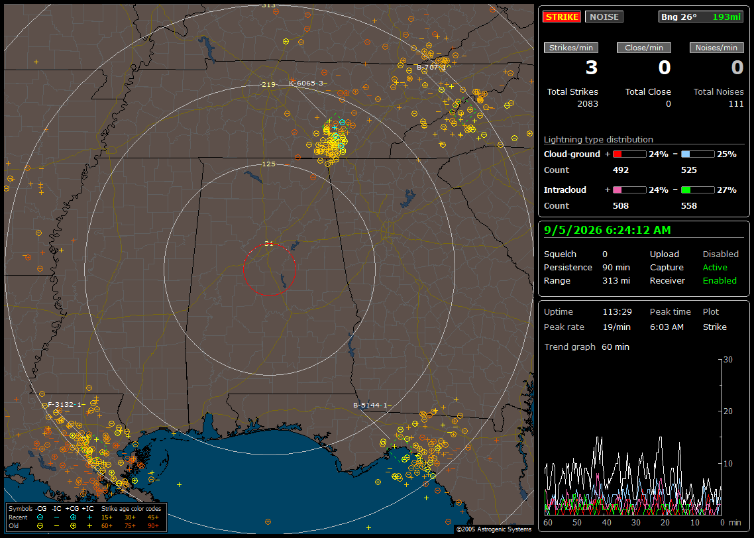Click the NOISE indicator box
The width and height of the screenshot is (754, 538).
point(604,17)
